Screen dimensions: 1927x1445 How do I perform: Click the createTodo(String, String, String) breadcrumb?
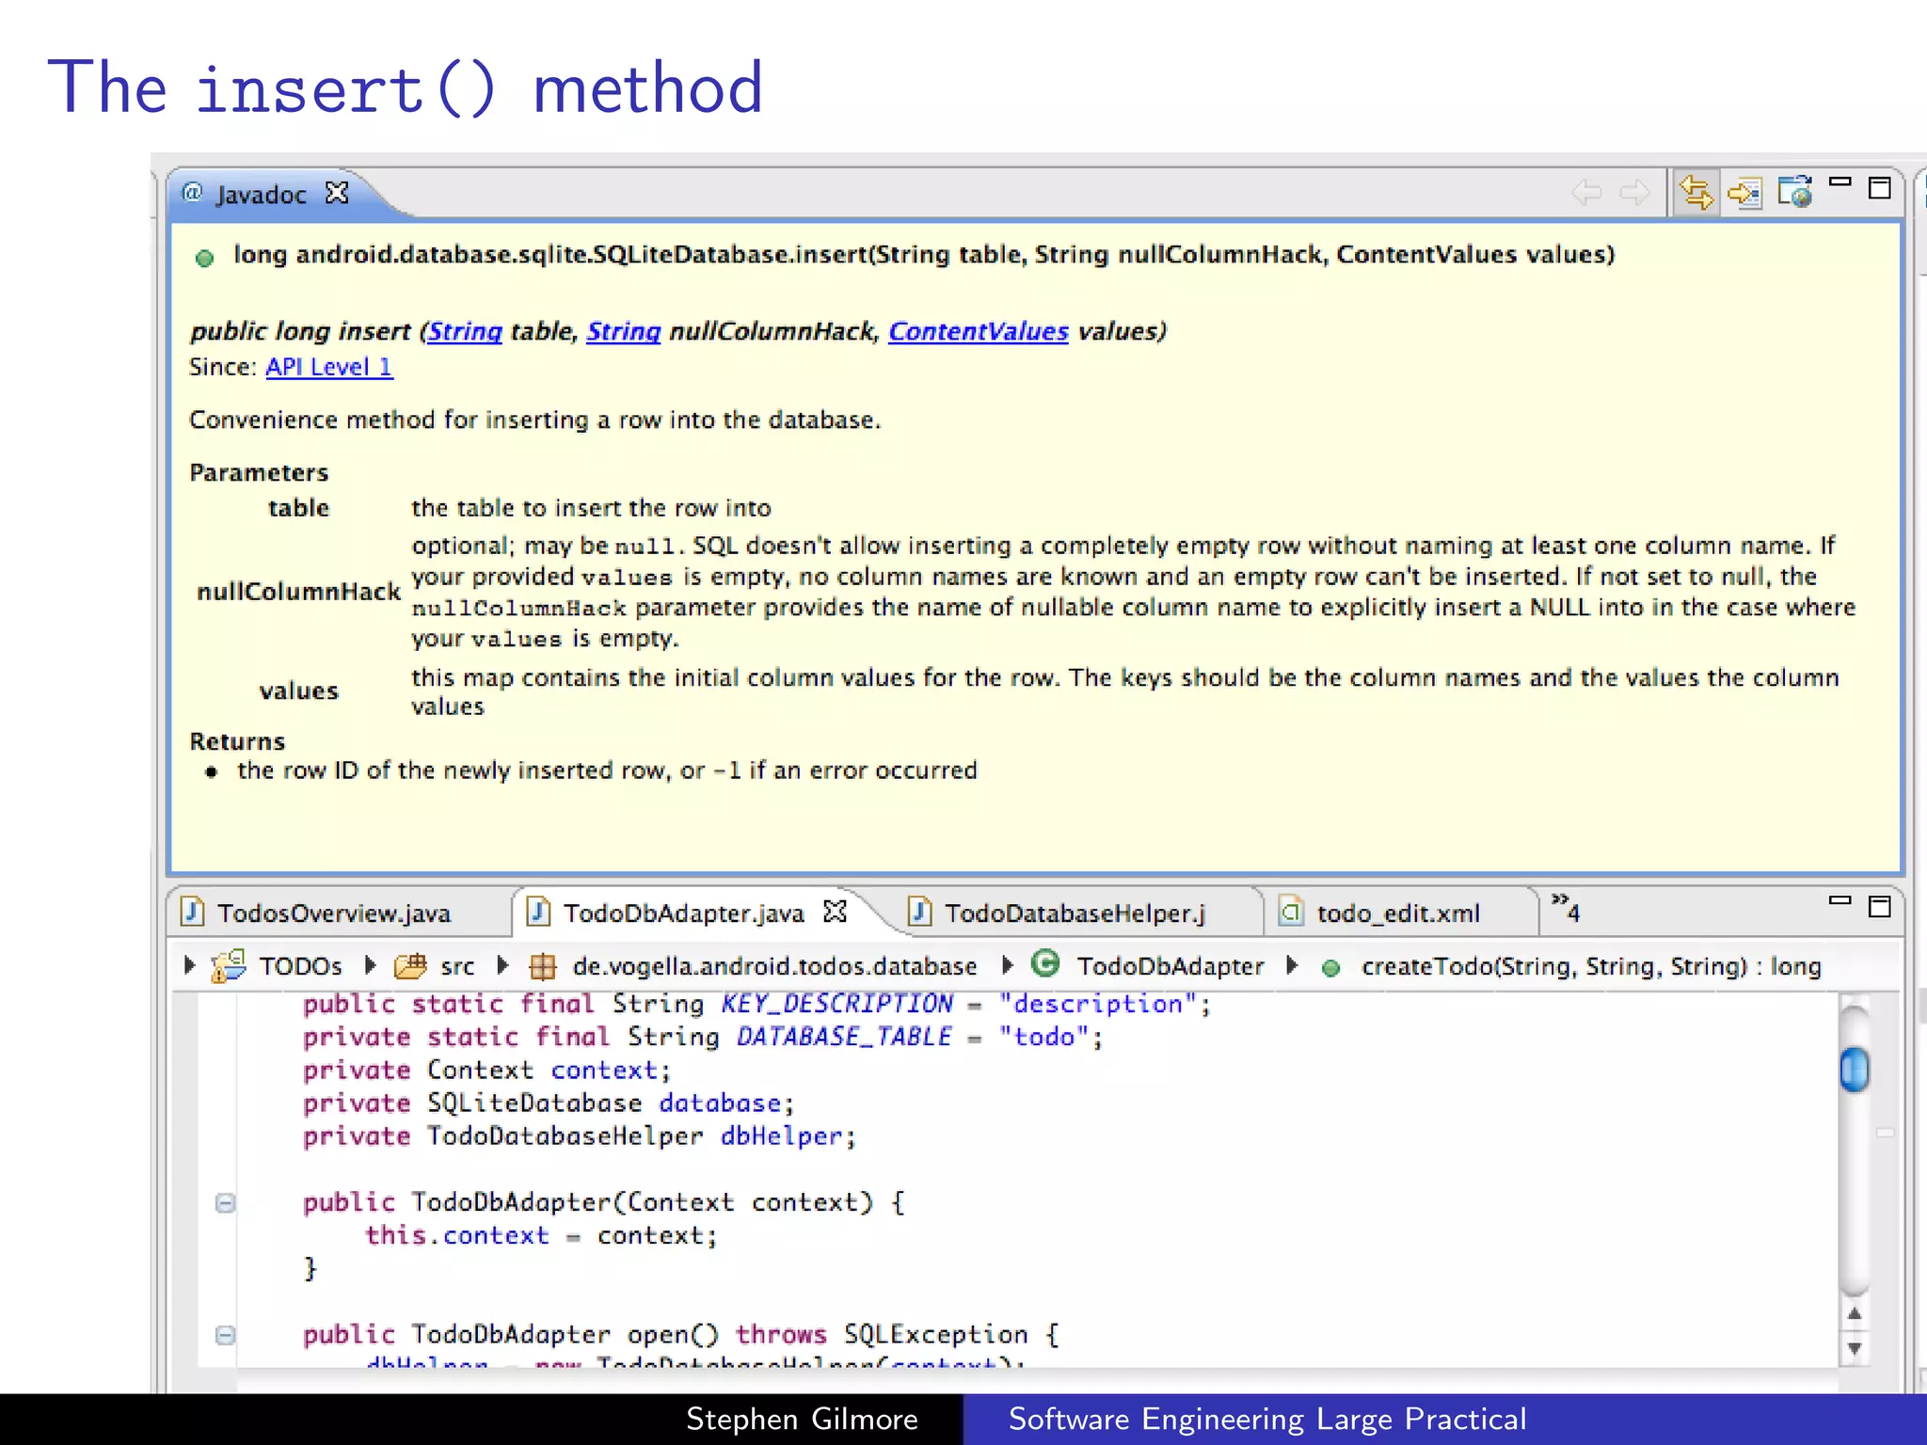[x=1591, y=966]
